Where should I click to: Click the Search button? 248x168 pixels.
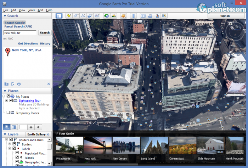click(x=45, y=32)
